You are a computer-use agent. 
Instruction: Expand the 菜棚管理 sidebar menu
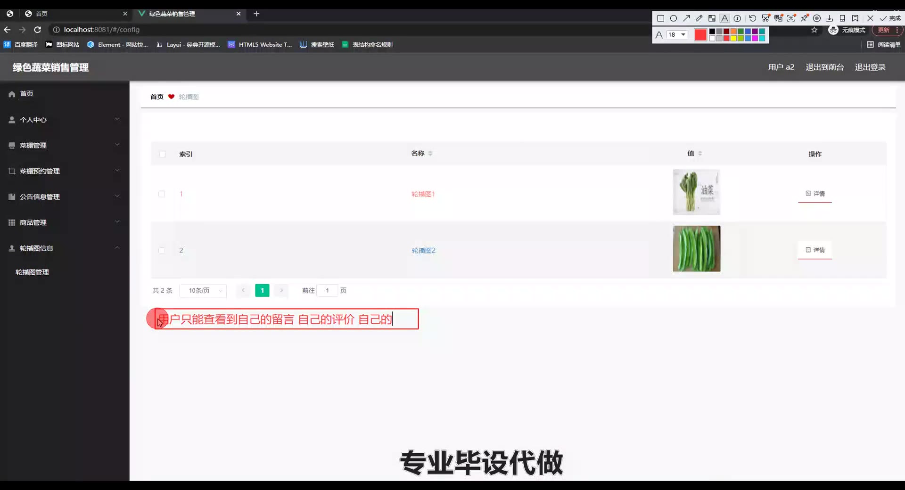[65, 145]
